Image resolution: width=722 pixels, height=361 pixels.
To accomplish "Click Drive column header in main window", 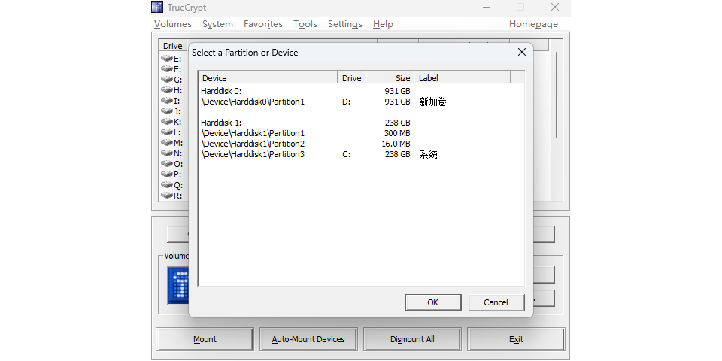I will coord(173,46).
